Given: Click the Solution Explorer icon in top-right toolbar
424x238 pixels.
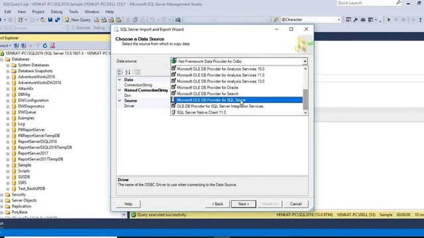Looking at the screenshot, I should (348, 20).
